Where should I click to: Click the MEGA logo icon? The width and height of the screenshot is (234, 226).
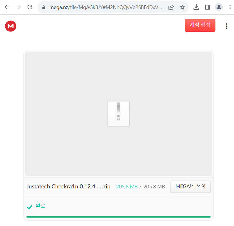(x=10, y=26)
